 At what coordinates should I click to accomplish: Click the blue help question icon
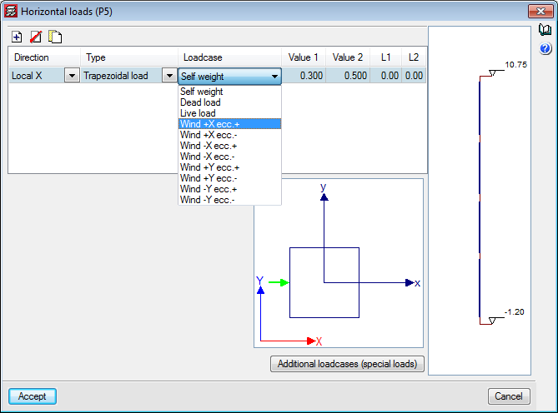tap(545, 49)
